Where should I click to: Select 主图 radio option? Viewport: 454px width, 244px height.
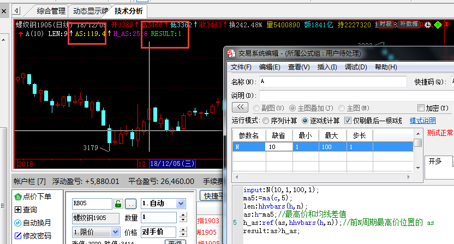[342, 109]
